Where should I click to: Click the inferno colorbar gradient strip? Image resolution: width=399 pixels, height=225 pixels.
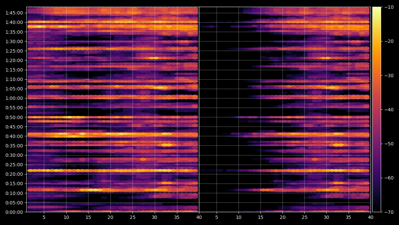click(377, 109)
